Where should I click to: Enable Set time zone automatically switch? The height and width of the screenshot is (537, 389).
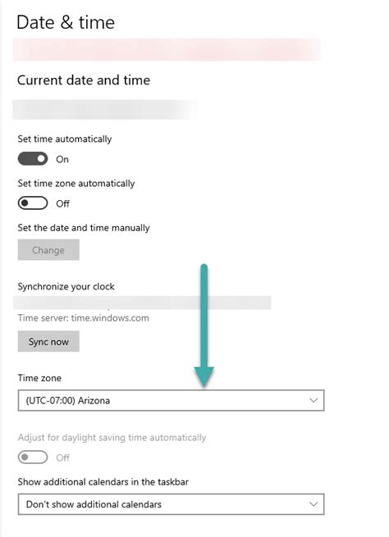tap(33, 203)
